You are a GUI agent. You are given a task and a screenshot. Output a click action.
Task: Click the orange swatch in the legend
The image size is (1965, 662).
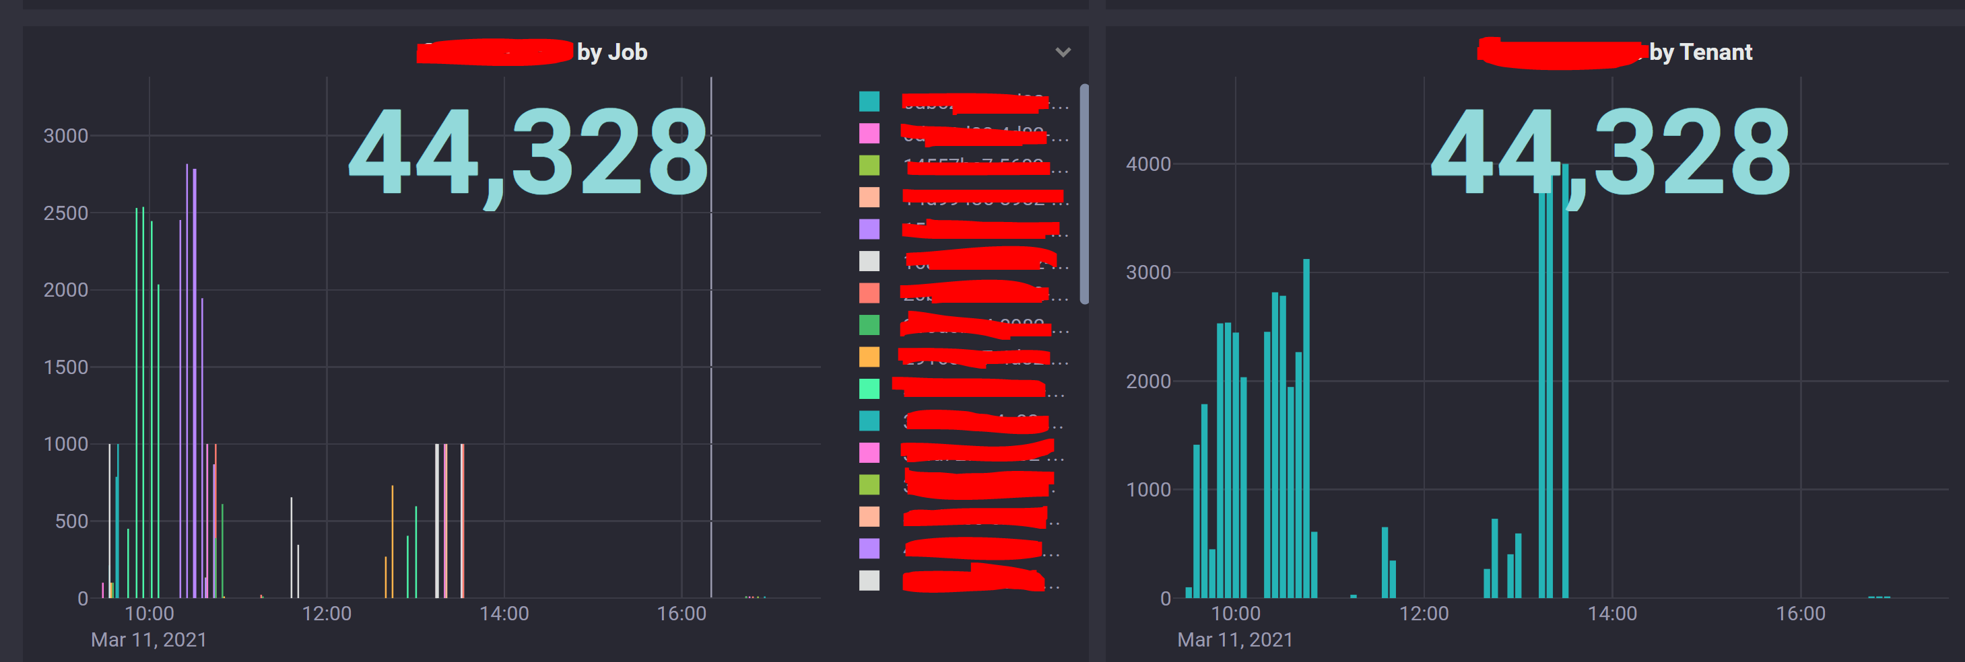coord(869,355)
